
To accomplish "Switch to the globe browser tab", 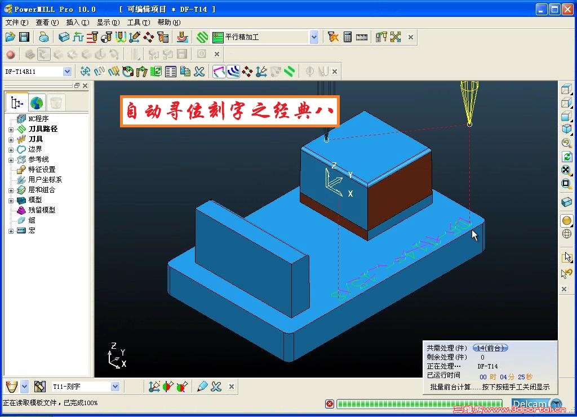I will pyautogui.click(x=37, y=103).
